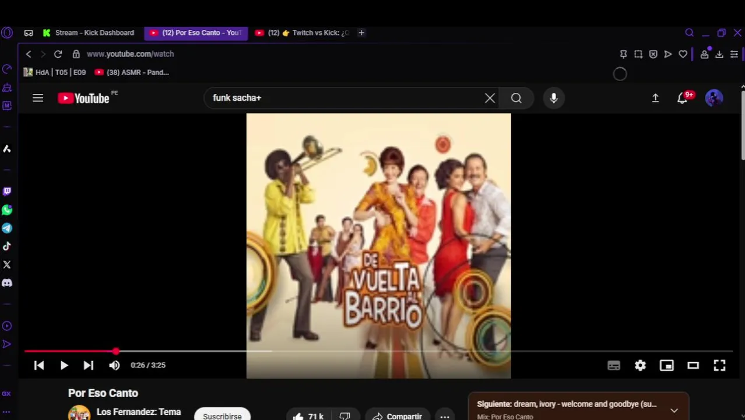Viewport: 745px width, 420px height.
Task: Open browser downloads icon
Action: point(719,54)
